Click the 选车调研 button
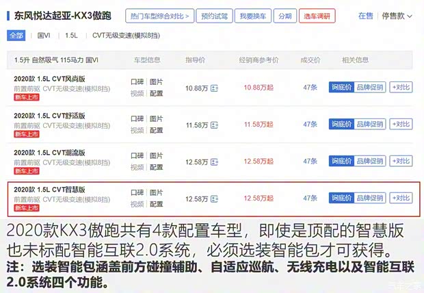This screenshot has height=293, width=424. click(317, 16)
